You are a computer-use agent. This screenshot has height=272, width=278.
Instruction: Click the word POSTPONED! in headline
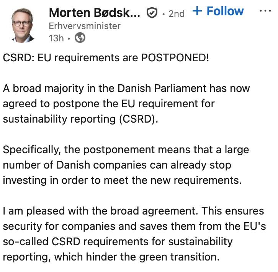(175, 58)
